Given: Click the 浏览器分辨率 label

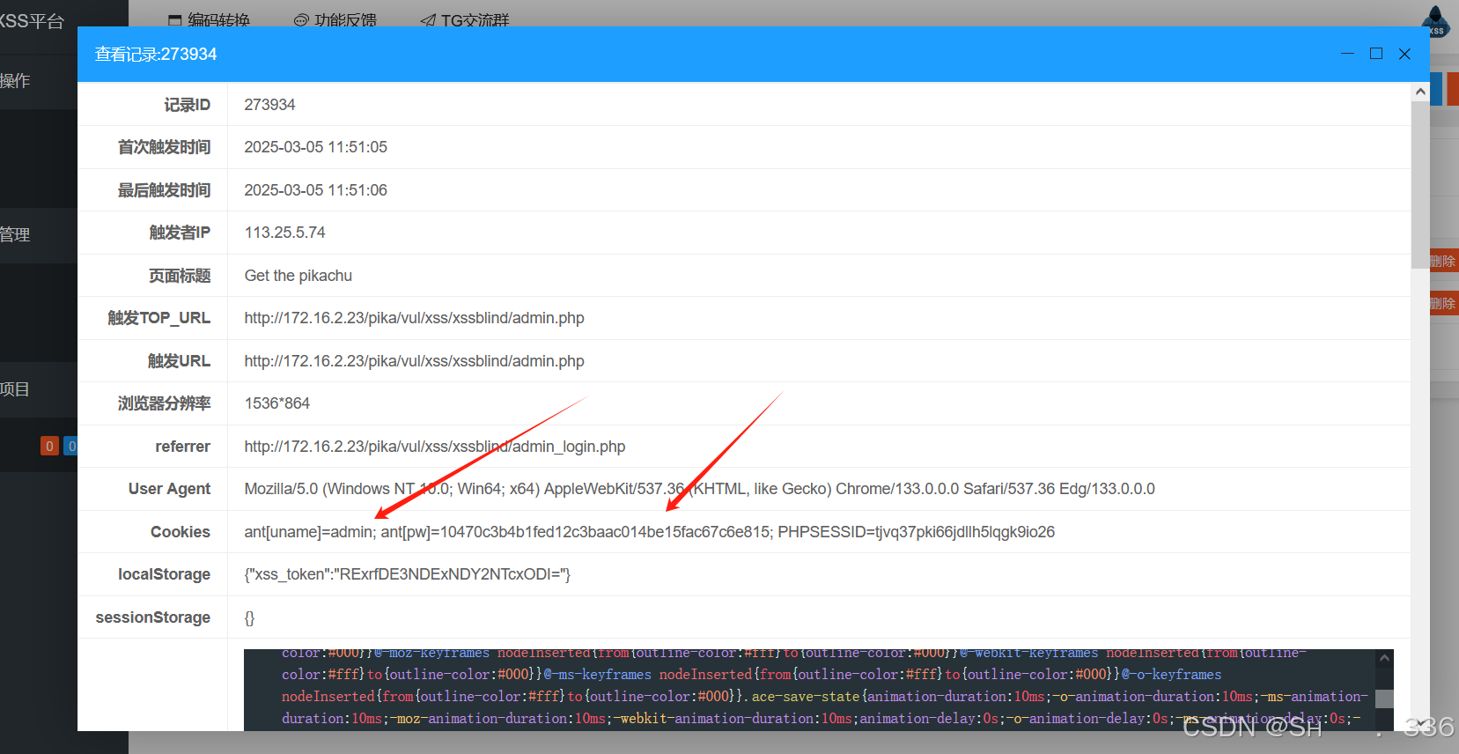Looking at the screenshot, I should [164, 403].
